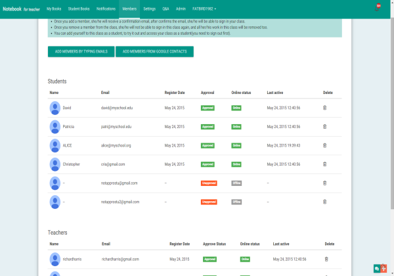
Task: Click Online badge in richardharris's row
Action: pyautogui.click(x=245, y=259)
